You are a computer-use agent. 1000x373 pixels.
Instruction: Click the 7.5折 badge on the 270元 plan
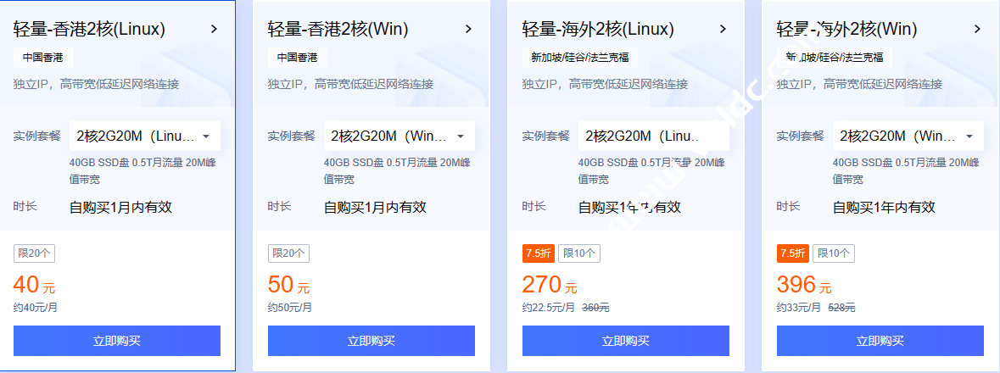point(538,253)
